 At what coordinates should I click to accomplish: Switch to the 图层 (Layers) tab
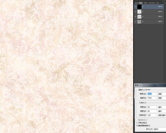pos(136,3)
